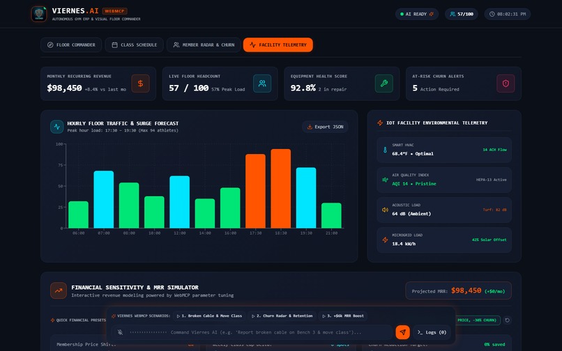This screenshot has height=351, width=562.
Task: Click the reset arrow icon next to presets
Action: [x=507, y=320]
